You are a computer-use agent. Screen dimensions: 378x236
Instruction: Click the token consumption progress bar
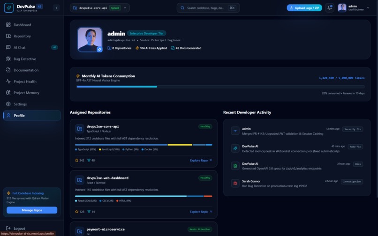click(x=220, y=87)
